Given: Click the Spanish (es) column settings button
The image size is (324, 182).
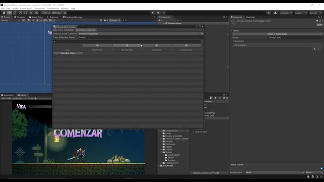Looking at the screenshot, I should click(x=186, y=45).
